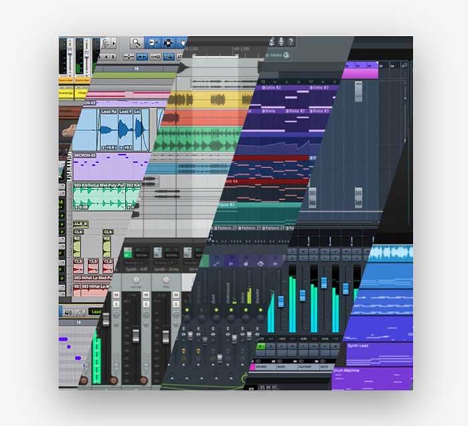The image size is (468, 426).
Task: Solo the first grey channel with the S button
Action: click(x=116, y=304)
